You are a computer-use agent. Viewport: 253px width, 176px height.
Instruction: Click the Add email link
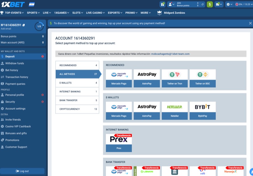6,29
